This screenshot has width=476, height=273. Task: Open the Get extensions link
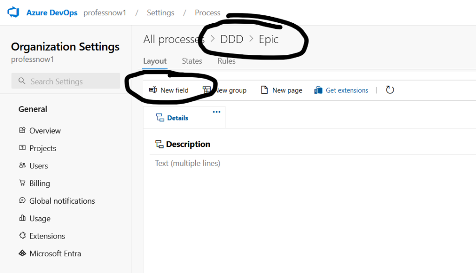347,90
